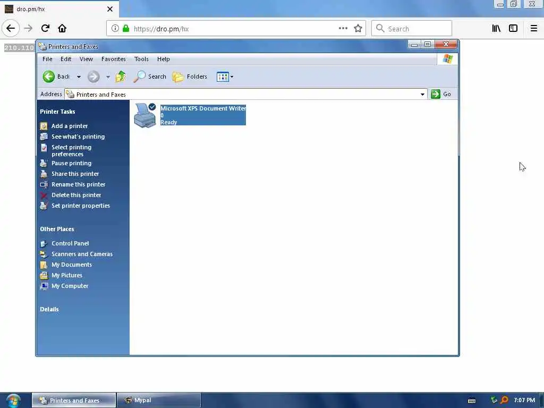The height and width of the screenshot is (408, 544).
Task: Click the Windows flag logo in menu bar
Action: [x=447, y=59]
